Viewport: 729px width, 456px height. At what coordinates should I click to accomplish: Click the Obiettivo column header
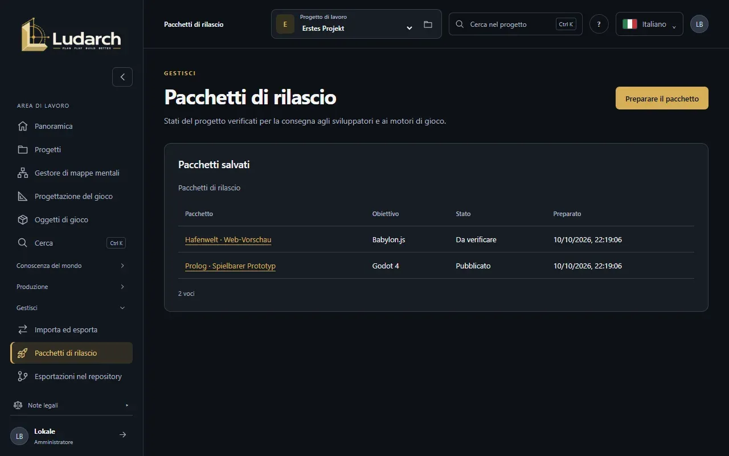[386, 214]
